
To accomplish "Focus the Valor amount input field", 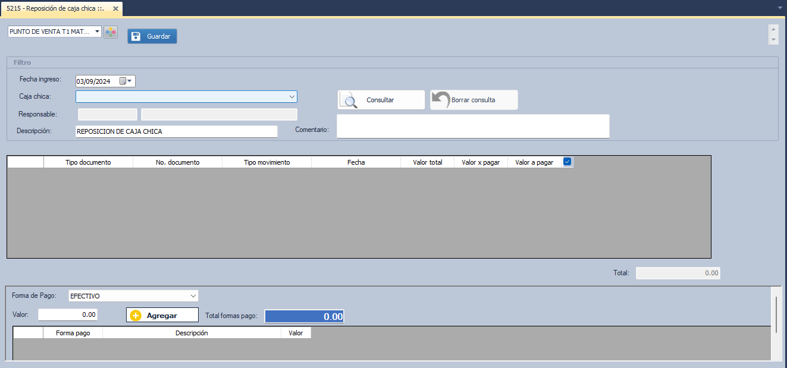I will (x=68, y=314).
